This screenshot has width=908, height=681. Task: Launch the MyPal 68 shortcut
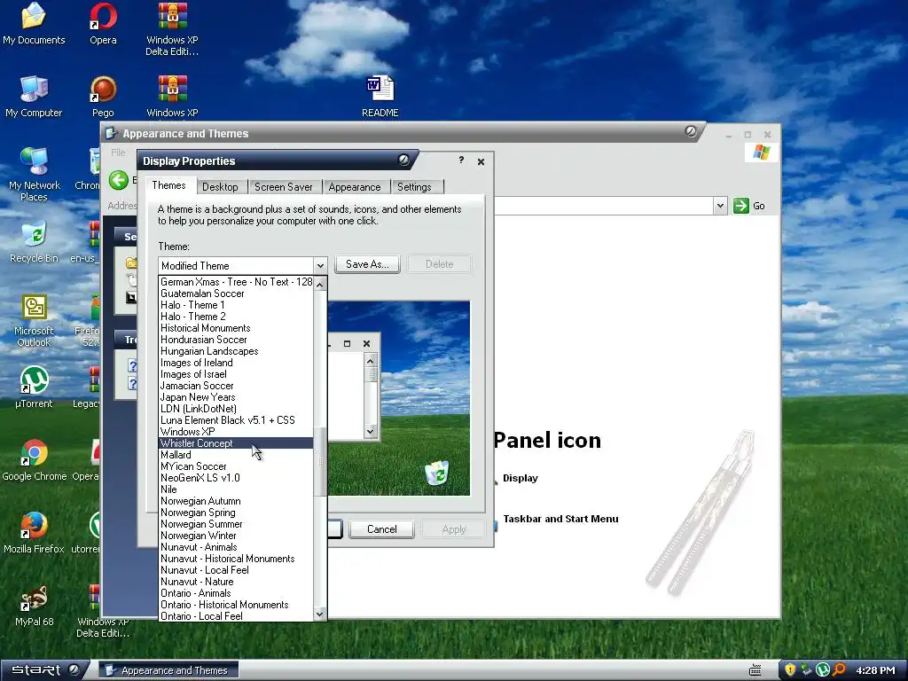click(34, 605)
